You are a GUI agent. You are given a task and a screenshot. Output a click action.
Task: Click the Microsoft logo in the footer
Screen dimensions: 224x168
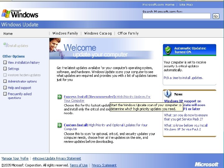[x=207, y=164]
